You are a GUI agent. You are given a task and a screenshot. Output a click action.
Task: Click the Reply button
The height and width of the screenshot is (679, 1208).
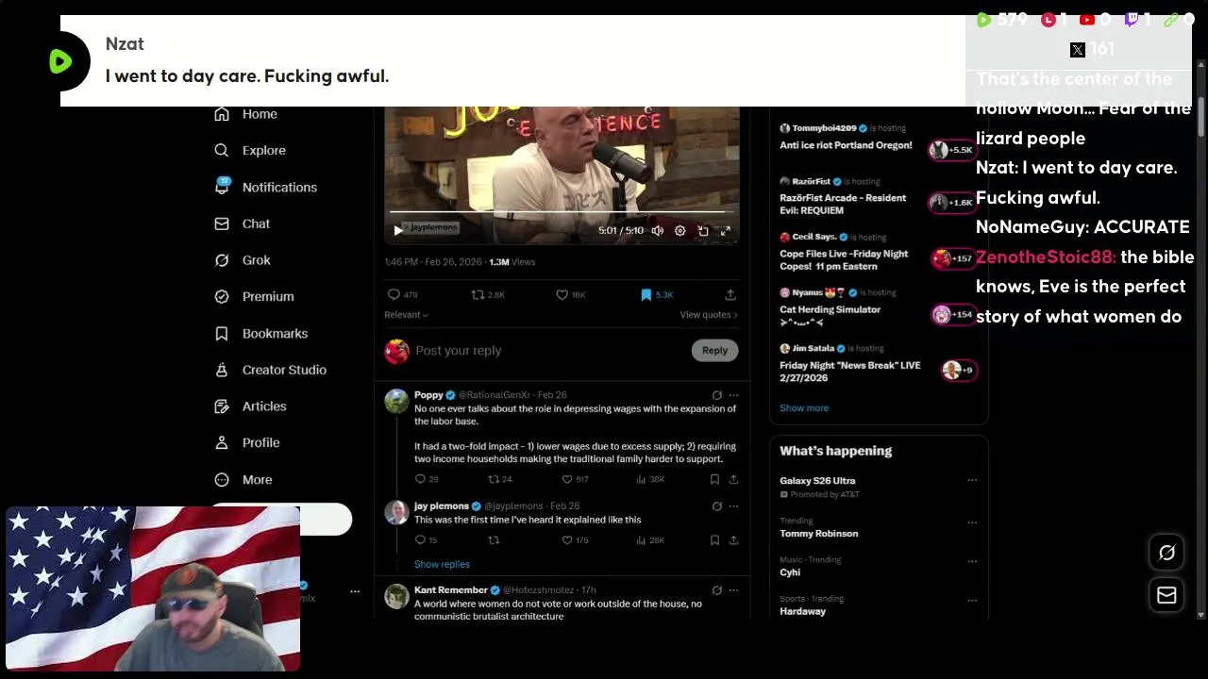pyautogui.click(x=714, y=351)
